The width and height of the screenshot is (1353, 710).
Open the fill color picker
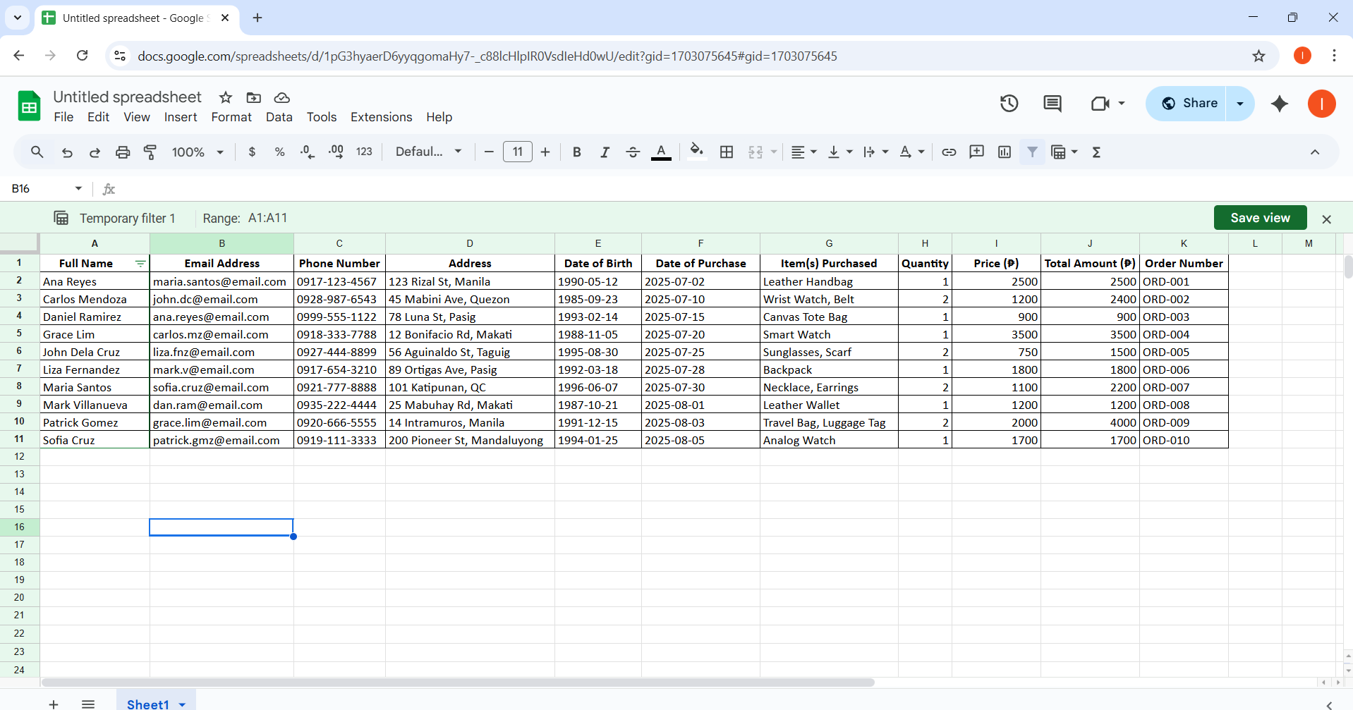tap(696, 152)
